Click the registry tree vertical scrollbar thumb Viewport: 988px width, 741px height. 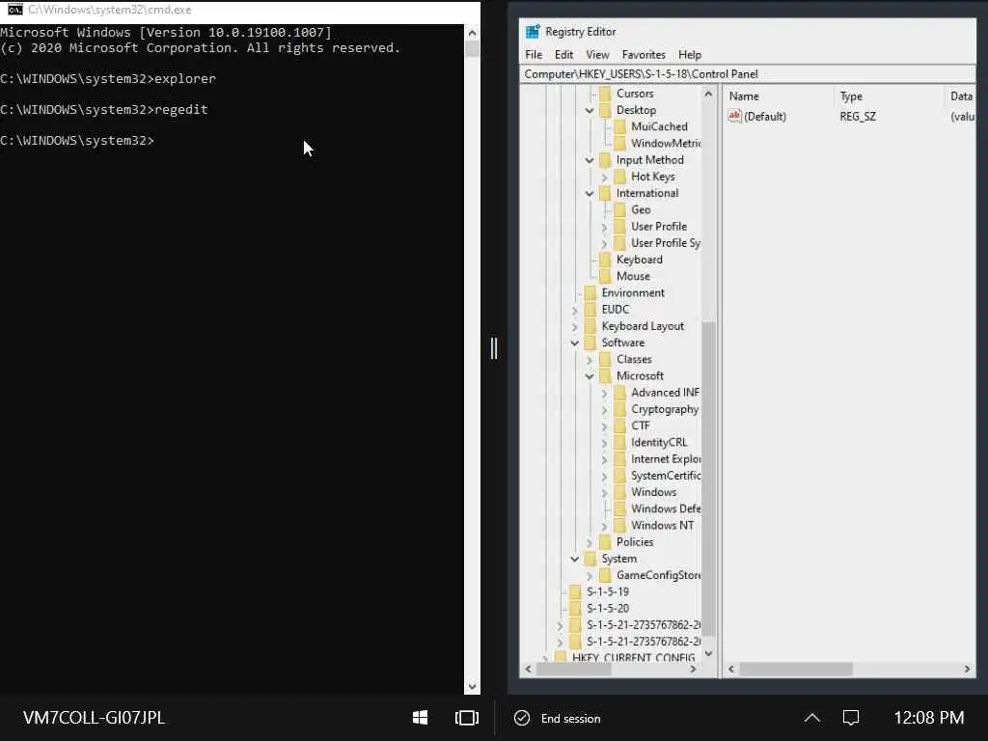pyautogui.click(x=708, y=479)
